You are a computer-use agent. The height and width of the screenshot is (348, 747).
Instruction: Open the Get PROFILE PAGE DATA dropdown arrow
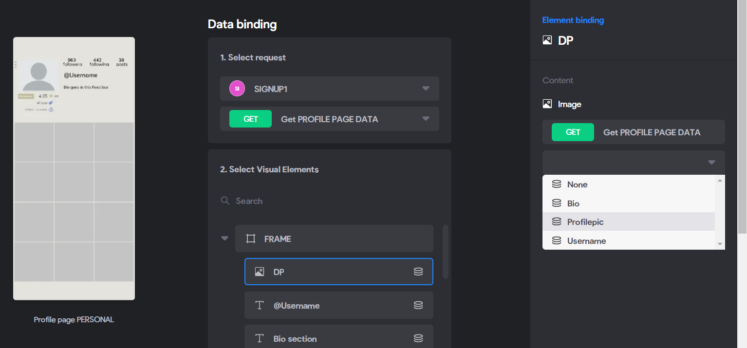426,119
